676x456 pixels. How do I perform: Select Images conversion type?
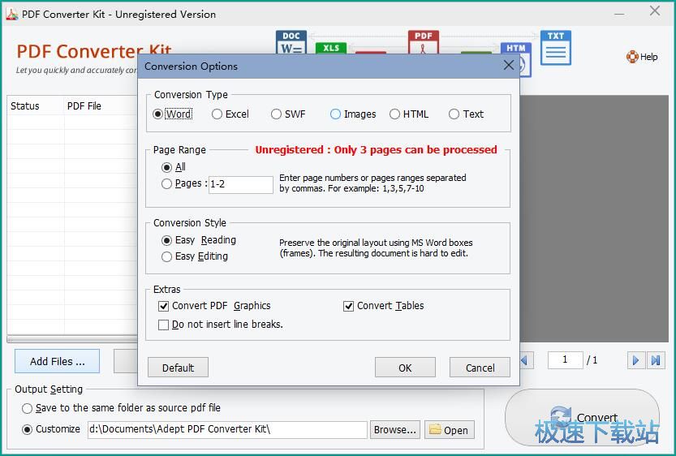point(353,114)
